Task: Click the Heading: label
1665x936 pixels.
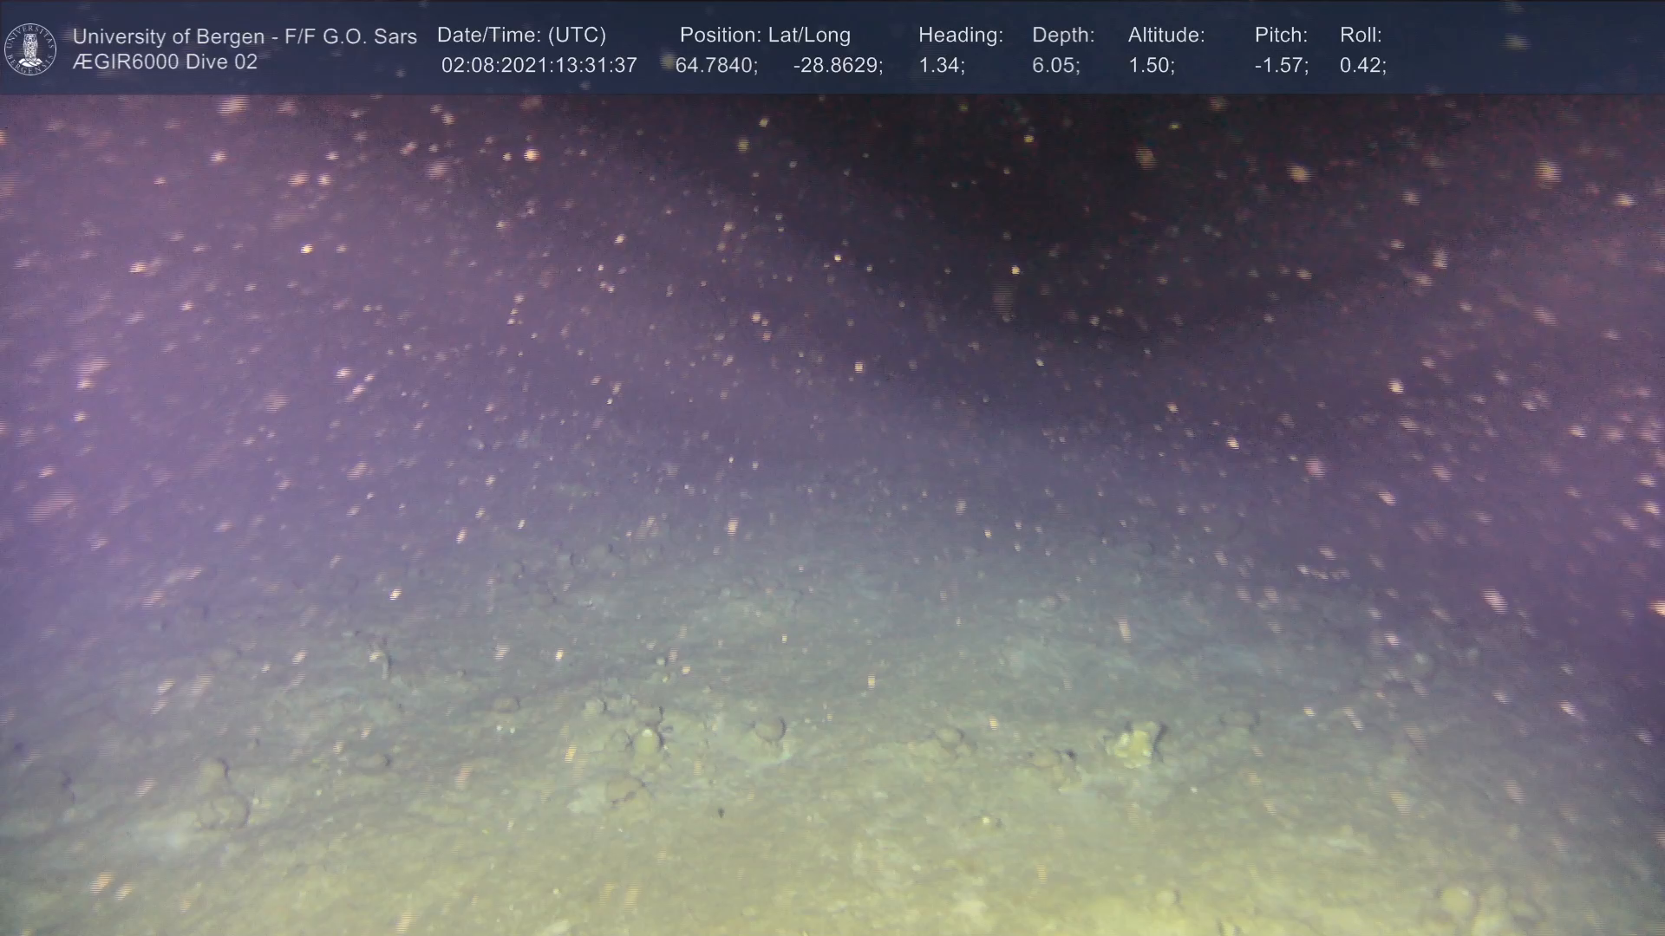Action: pos(960,36)
